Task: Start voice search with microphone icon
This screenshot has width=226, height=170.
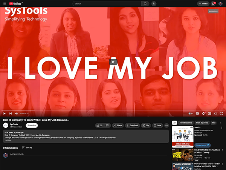Action: click(154, 4)
